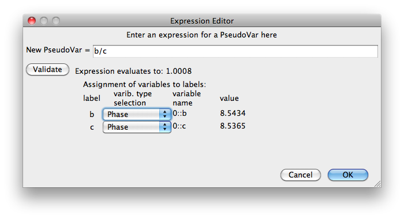Select the value 8.5365 for variable c
404x219 pixels.
click(233, 126)
